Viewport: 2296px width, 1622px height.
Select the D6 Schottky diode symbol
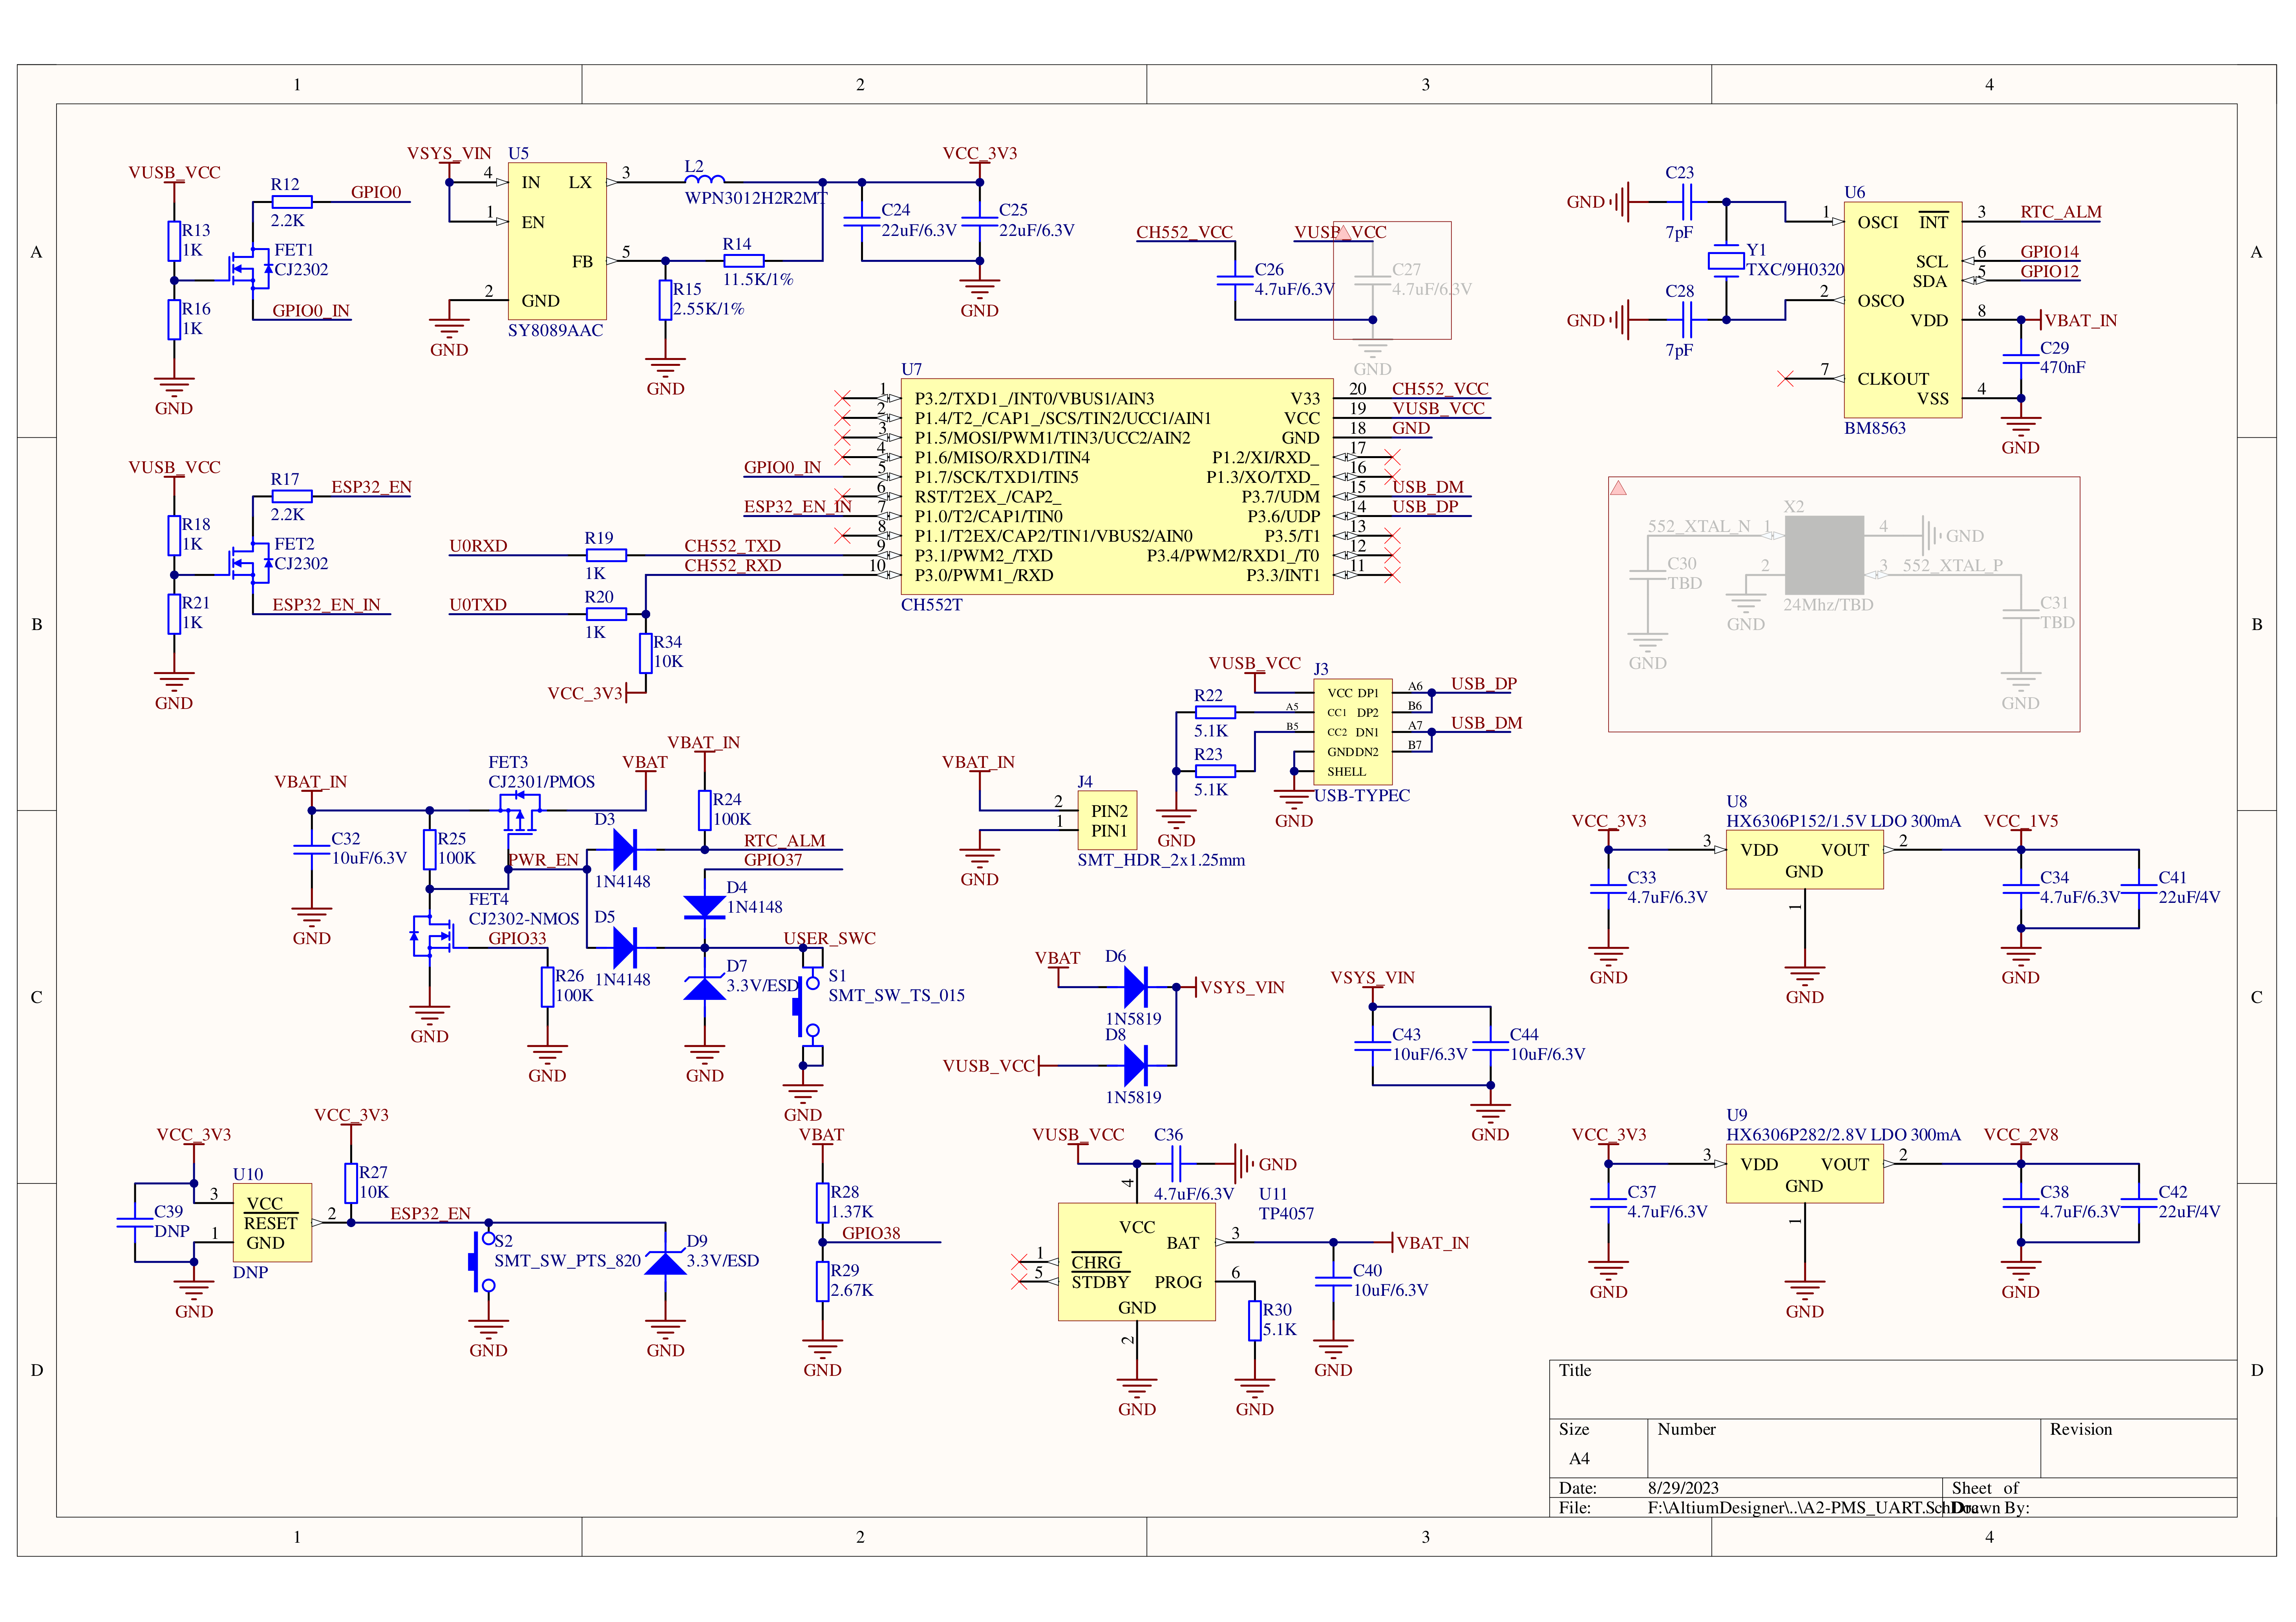tap(1136, 987)
